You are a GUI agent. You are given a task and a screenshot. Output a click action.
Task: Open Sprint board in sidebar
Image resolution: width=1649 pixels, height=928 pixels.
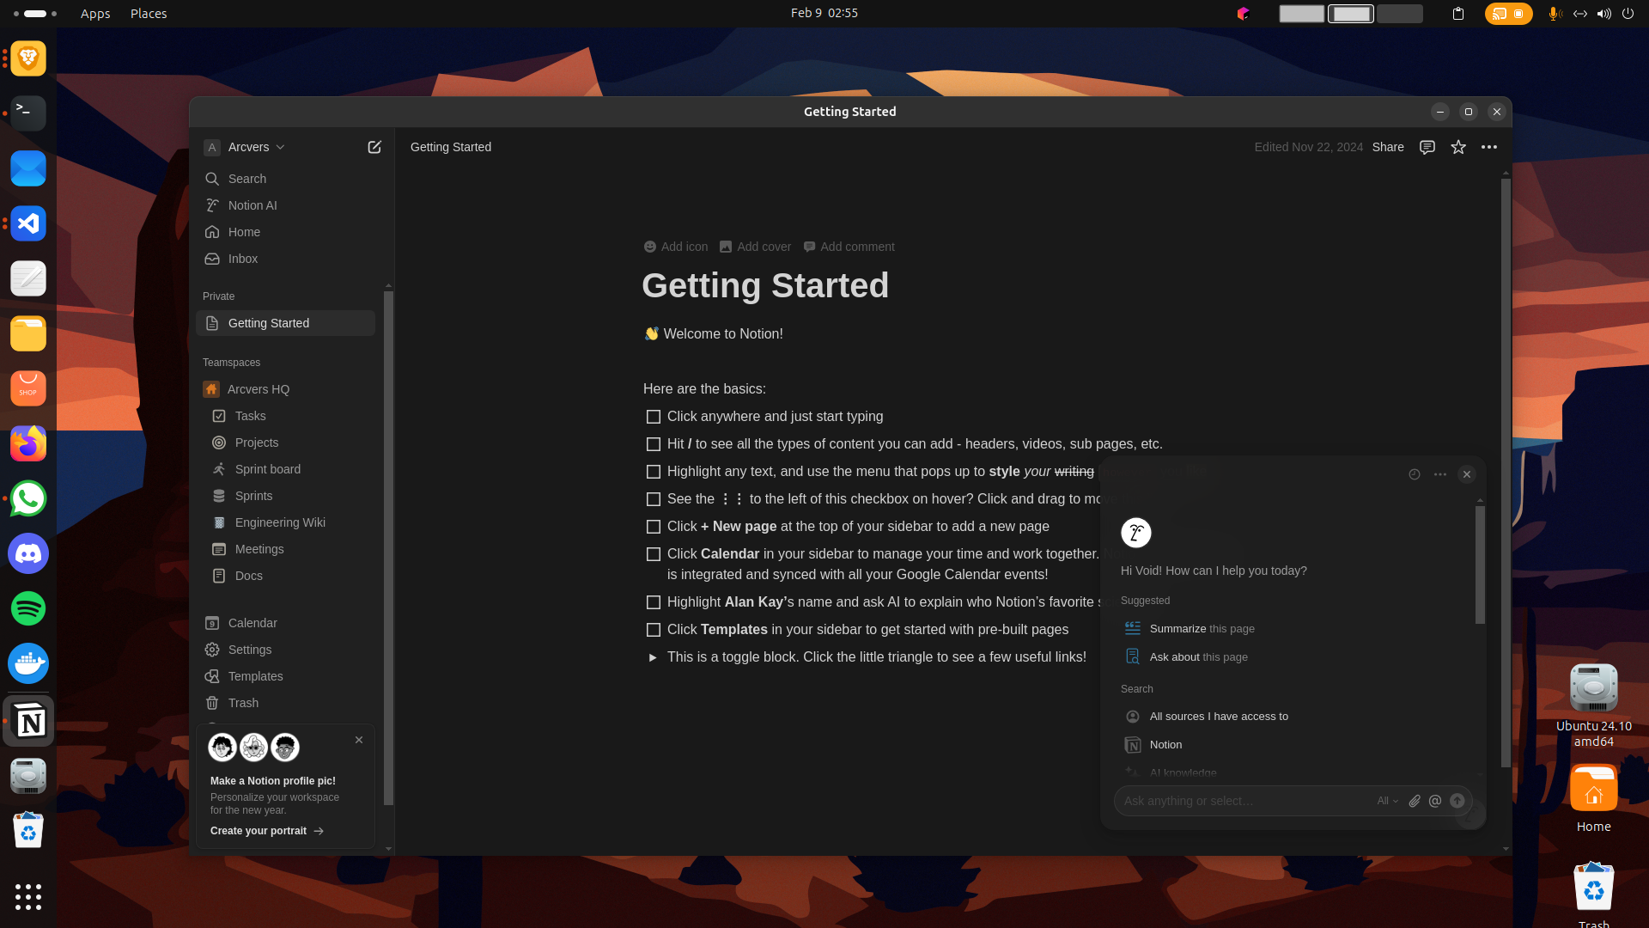267,469
